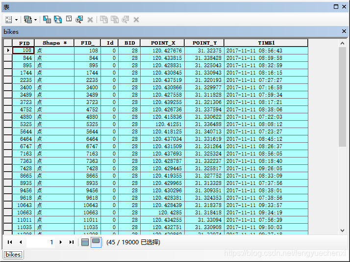Go to the next record

click(60, 242)
